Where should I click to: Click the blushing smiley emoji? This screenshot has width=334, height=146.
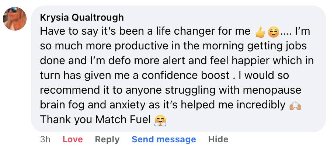[x=273, y=32]
